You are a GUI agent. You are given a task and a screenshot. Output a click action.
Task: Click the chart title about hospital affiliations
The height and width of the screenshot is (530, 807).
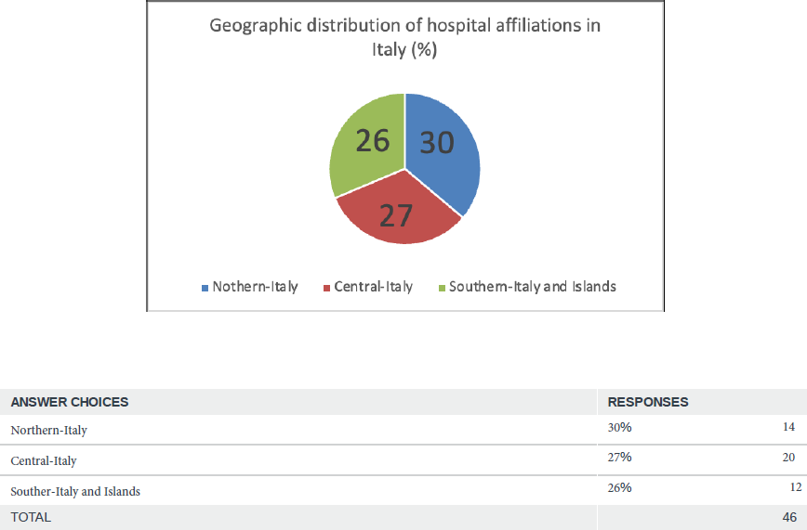click(x=404, y=37)
